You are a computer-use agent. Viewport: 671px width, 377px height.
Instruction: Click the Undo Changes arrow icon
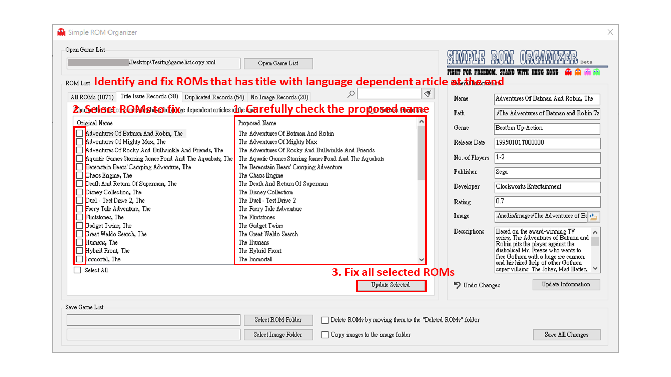click(457, 285)
